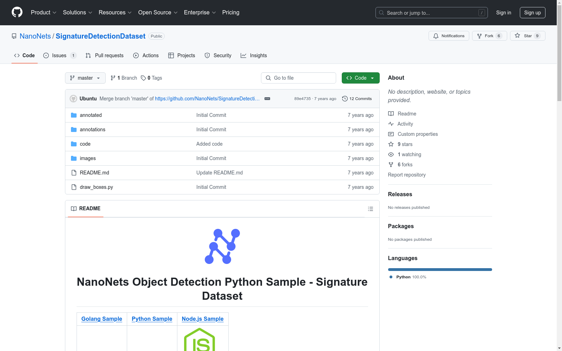Click the Sign up button

tap(532, 13)
